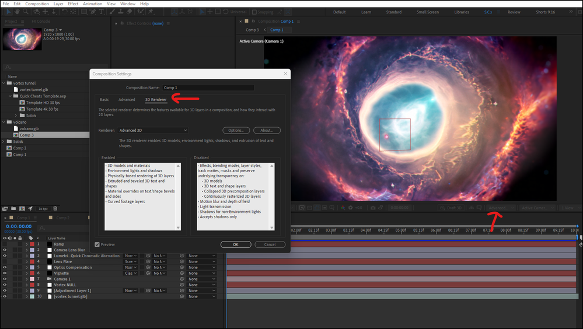Select the Puppet Pin tool
Image resolution: width=583 pixels, height=329 pixels.
(150, 12)
